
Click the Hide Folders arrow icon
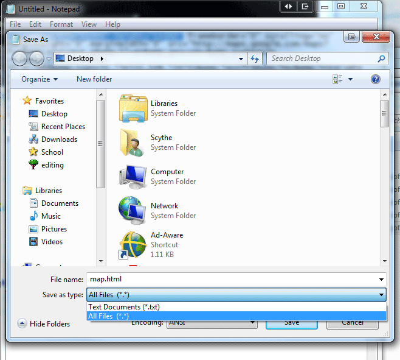click(x=22, y=323)
